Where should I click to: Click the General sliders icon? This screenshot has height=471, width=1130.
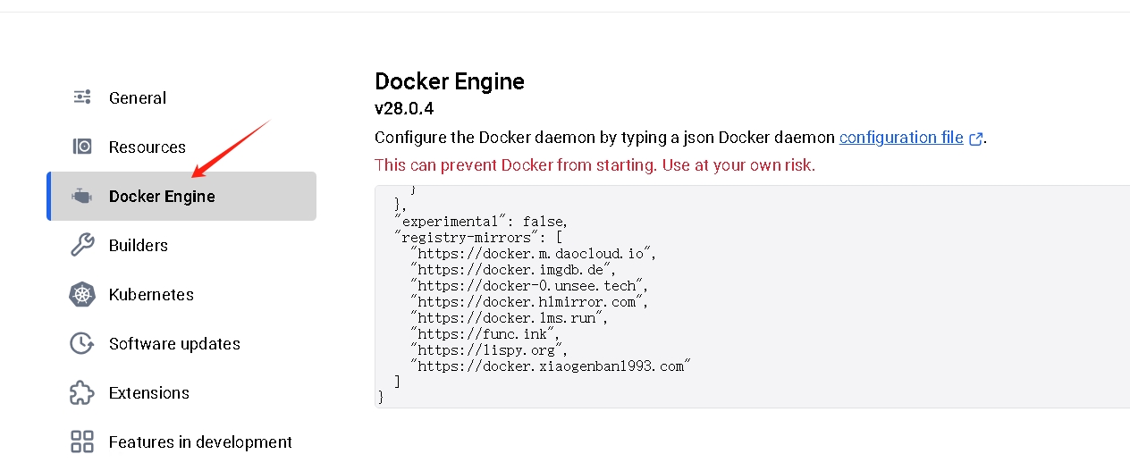82,97
